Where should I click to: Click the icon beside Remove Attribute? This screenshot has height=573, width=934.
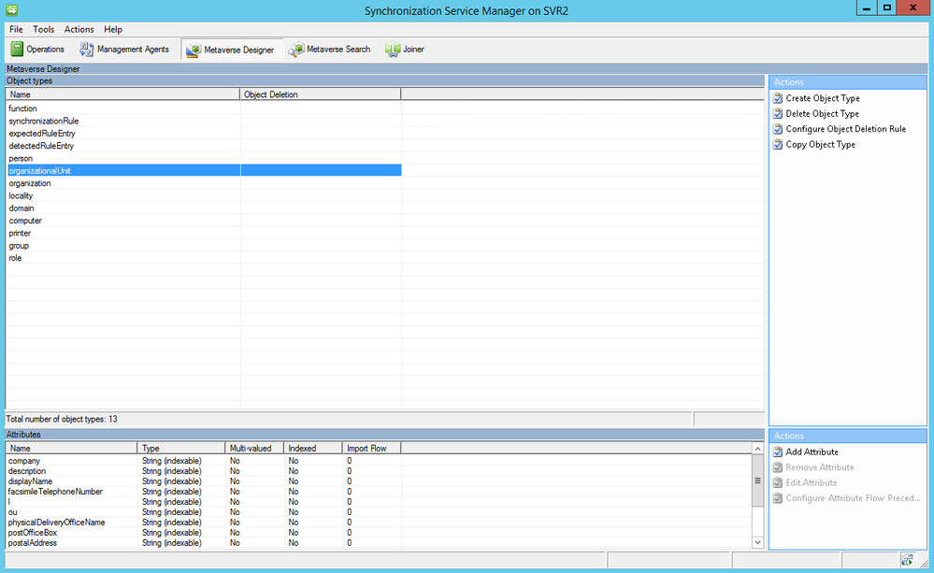pos(778,467)
